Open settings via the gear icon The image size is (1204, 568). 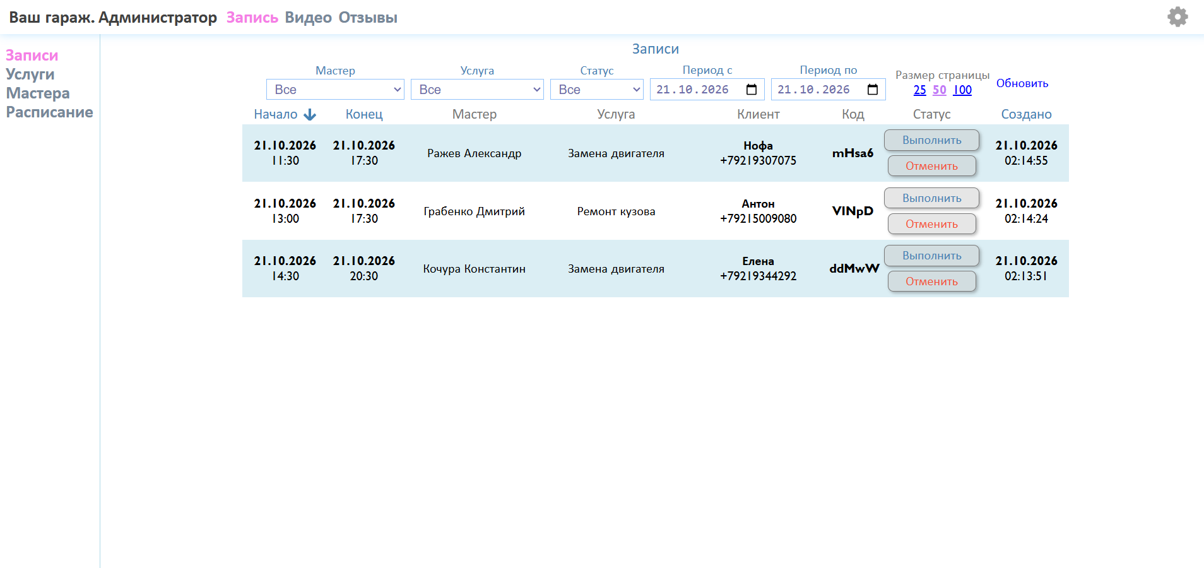[x=1177, y=17]
